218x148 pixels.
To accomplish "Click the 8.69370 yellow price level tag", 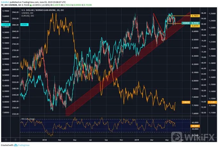I will click(x=195, y=26).
